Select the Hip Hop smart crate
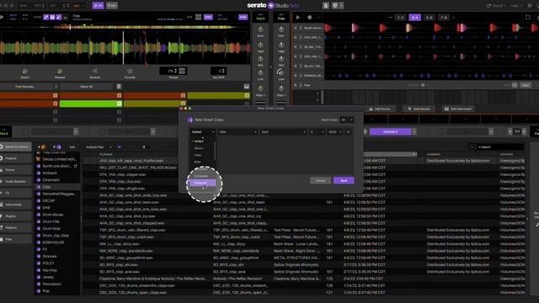 point(50,270)
